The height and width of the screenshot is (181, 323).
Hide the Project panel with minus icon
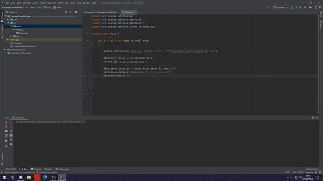pyautogui.click(x=80, y=12)
